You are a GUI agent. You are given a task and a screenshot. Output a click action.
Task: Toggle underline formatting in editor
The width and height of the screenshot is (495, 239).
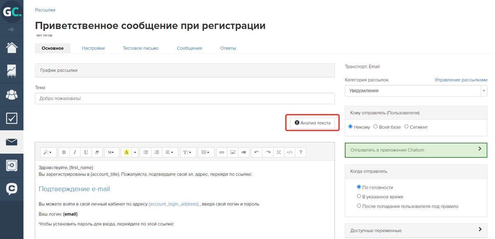tap(86, 152)
